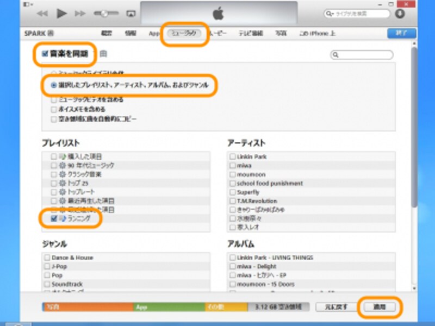435x326 pixels.
Task: Click the Play button in iTunes
Action: tap(61, 13)
